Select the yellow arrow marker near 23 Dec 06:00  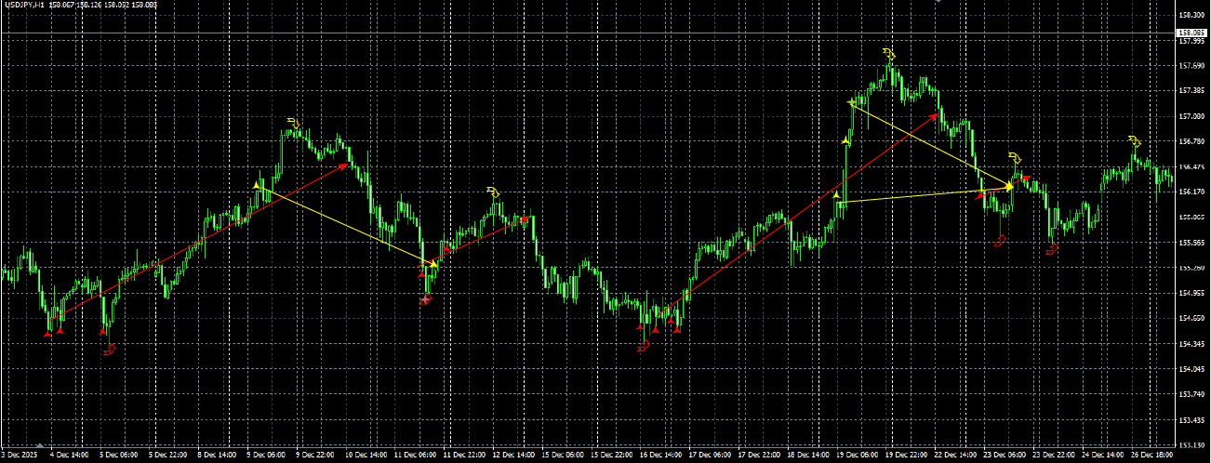click(x=1015, y=157)
